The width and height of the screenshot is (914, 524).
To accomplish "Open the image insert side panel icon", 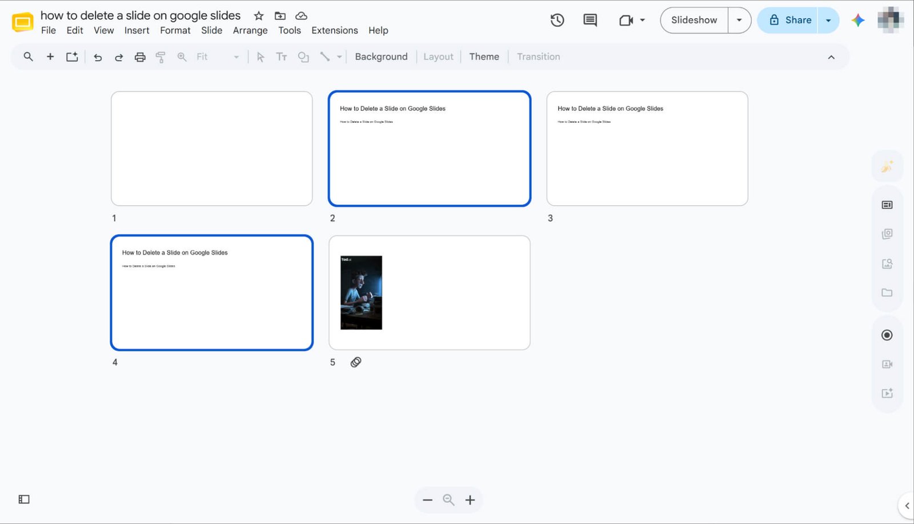I will (887, 263).
